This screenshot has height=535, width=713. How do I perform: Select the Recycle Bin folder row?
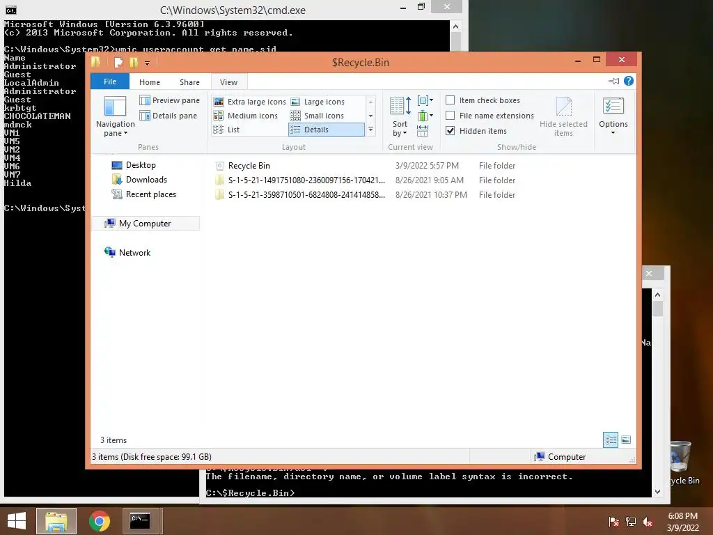pos(365,166)
